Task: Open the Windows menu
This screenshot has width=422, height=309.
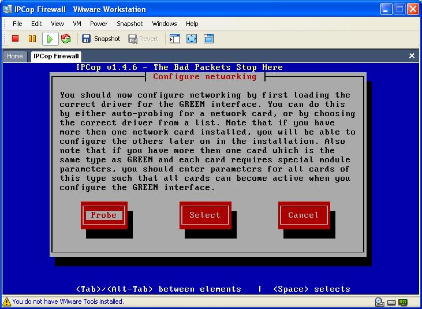Action: pyautogui.click(x=165, y=24)
